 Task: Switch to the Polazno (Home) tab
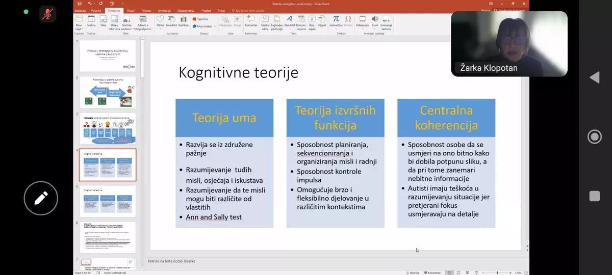[96, 10]
